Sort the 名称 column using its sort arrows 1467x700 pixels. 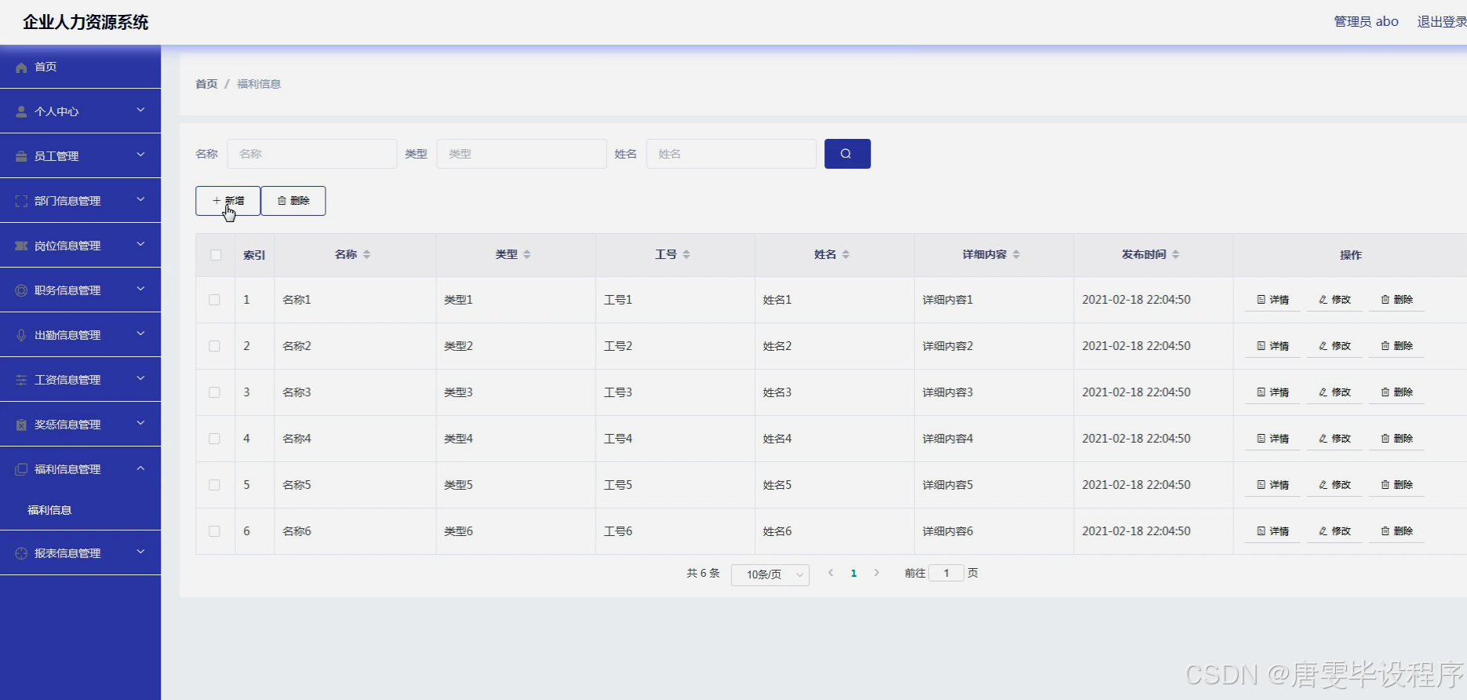(x=366, y=254)
